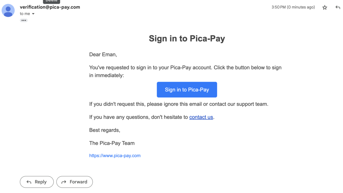Click the "Best regards," line

pyautogui.click(x=105, y=130)
